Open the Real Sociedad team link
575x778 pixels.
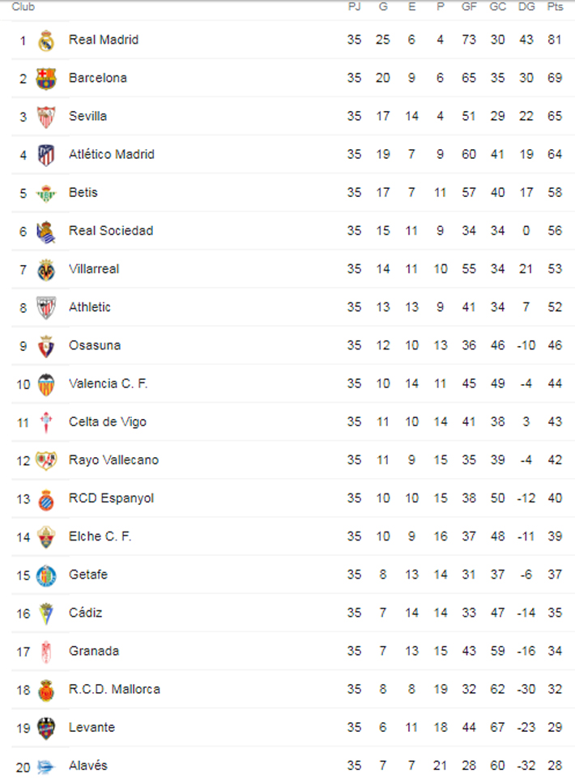coord(111,230)
